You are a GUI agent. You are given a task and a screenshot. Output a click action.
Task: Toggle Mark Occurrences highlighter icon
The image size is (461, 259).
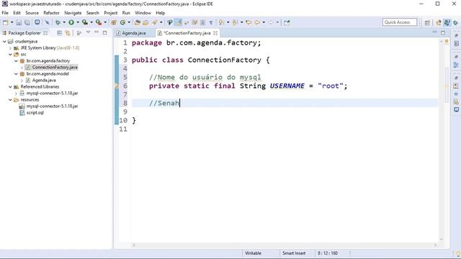click(179, 22)
